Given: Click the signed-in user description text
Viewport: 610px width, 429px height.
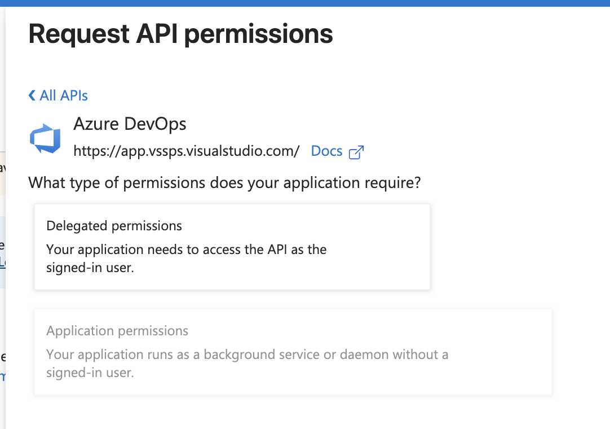Looking at the screenshot, I should (186, 258).
